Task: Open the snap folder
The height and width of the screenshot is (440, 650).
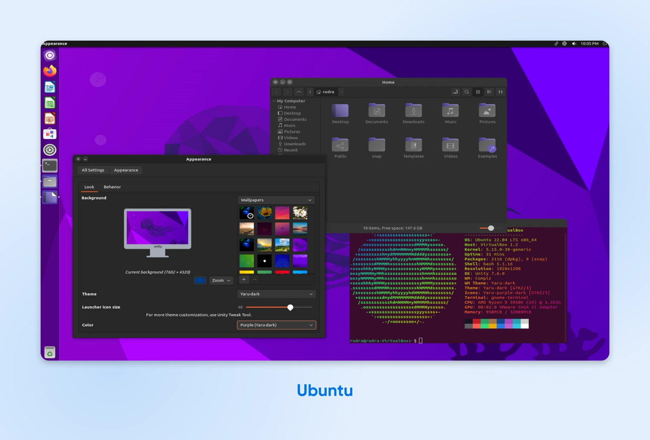Action: [x=377, y=148]
